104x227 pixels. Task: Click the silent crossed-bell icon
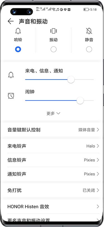[89, 31]
